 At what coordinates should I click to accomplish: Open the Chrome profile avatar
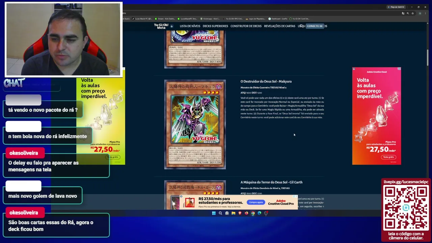[x=420, y=13]
